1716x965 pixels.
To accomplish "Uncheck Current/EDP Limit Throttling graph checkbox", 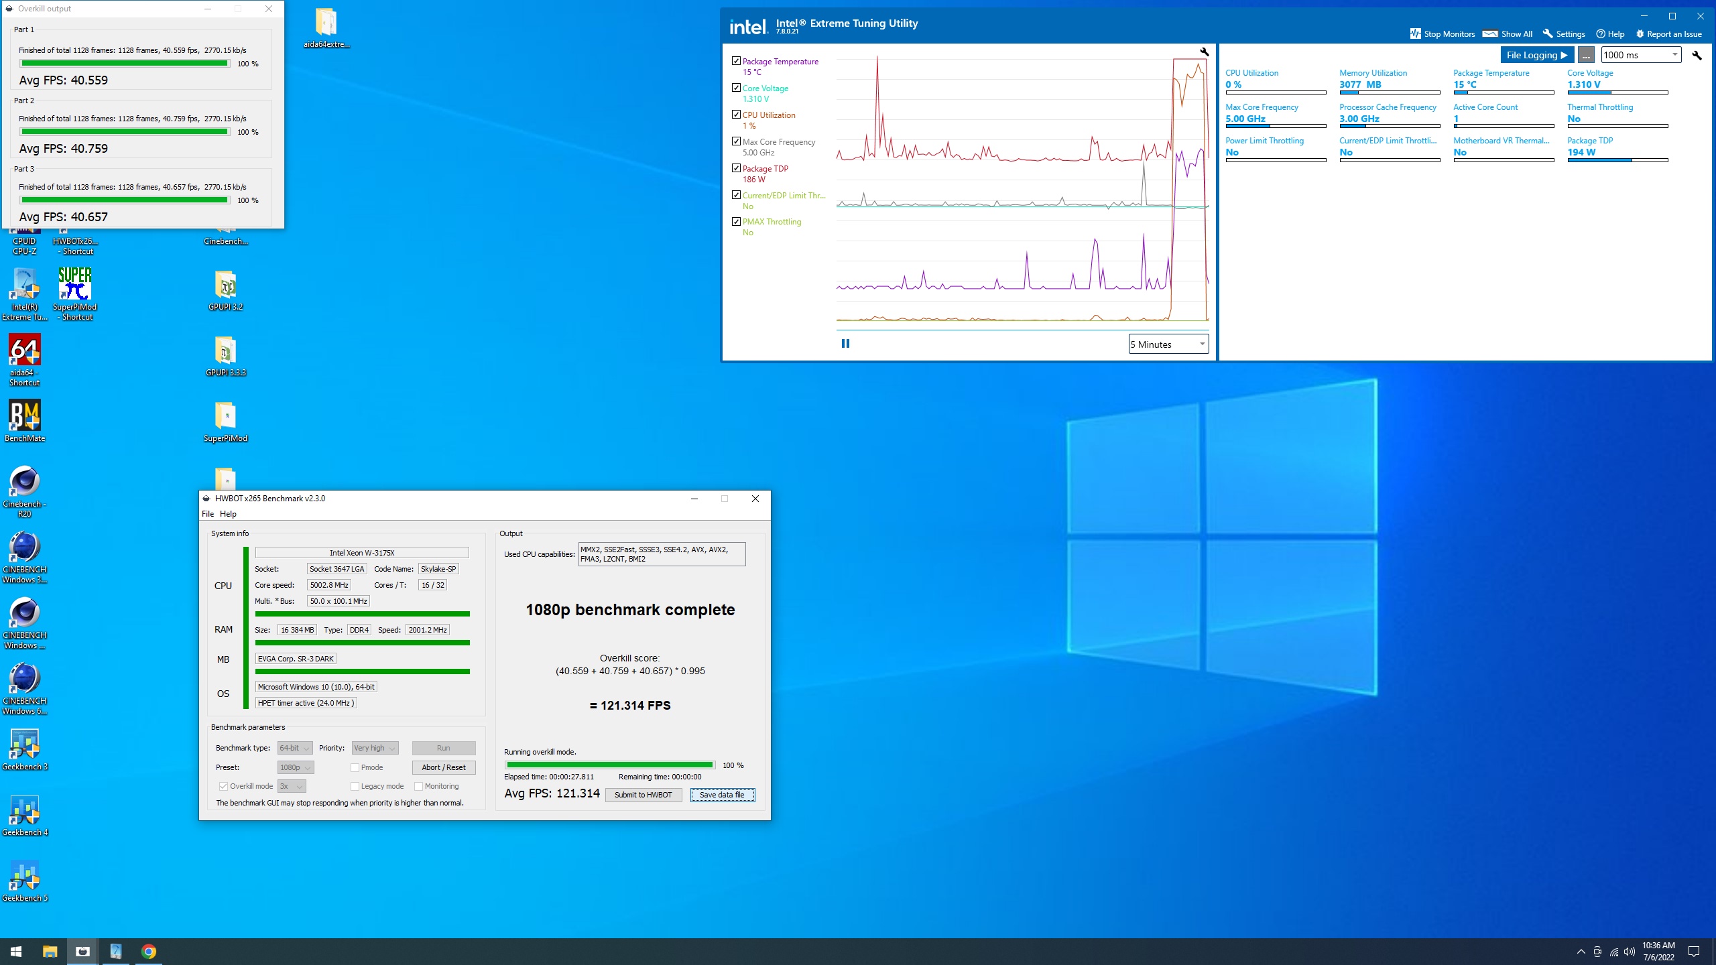I will pyautogui.click(x=736, y=195).
